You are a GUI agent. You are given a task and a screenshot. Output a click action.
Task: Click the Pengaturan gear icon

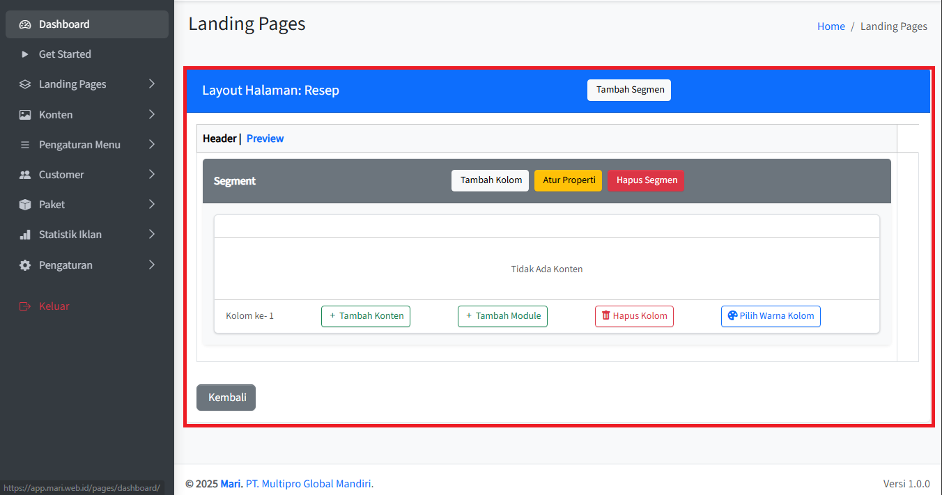25,265
